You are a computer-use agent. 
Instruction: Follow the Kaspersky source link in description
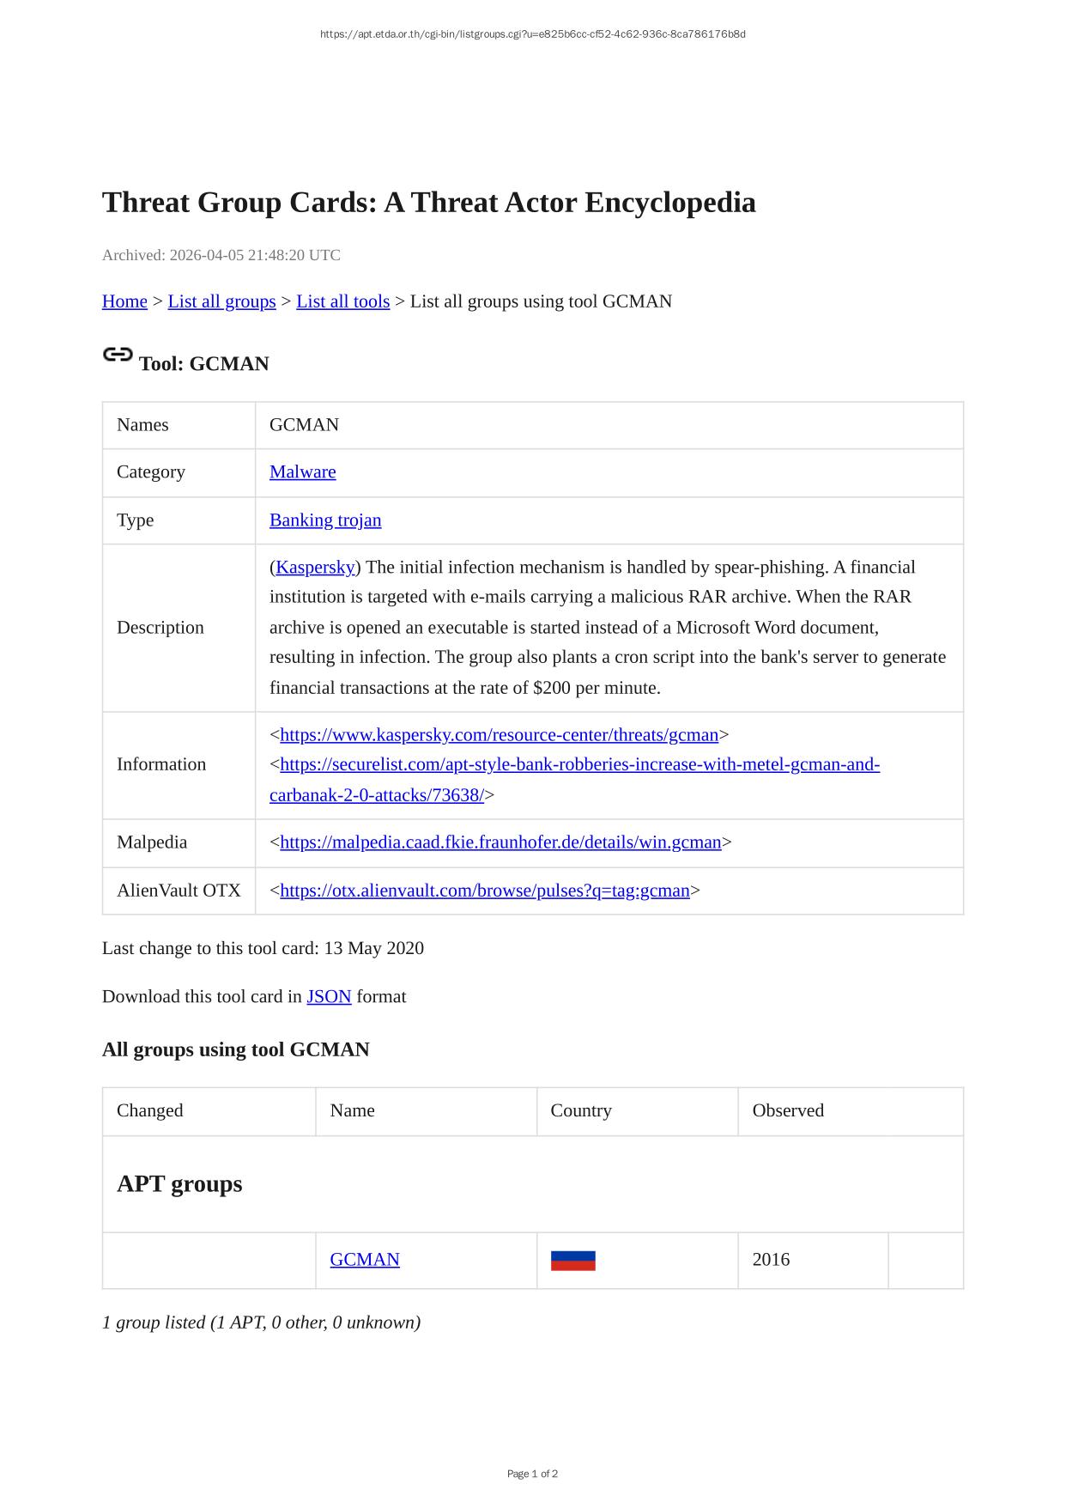[x=315, y=568]
